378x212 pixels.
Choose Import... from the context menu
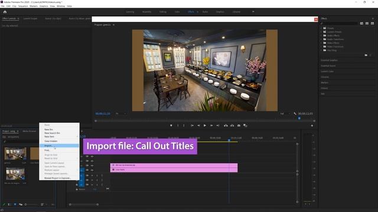pyautogui.click(x=59, y=145)
